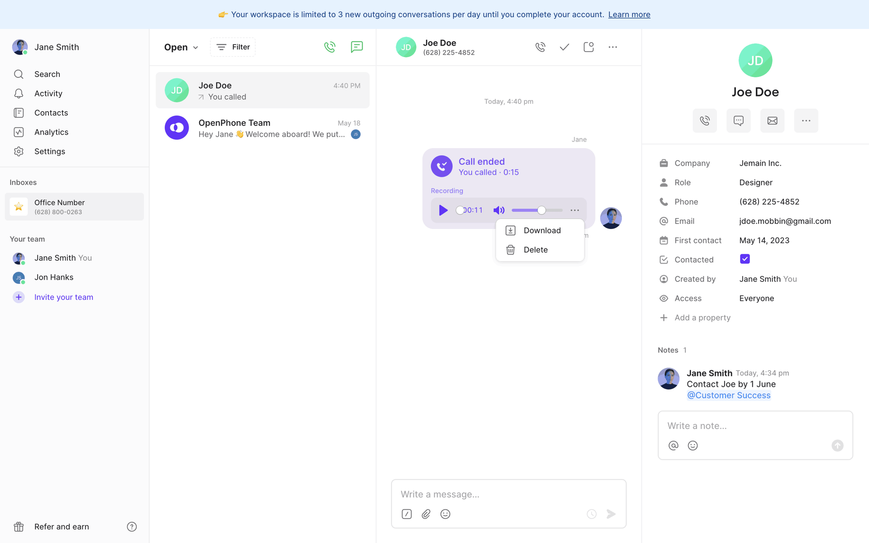
Task: Send the message with arrow icon
Action: (611, 514)
